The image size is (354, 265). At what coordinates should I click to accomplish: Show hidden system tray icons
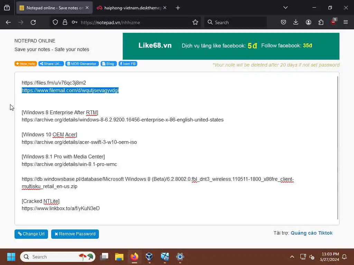pyautogui.click(x=292, y=257)
